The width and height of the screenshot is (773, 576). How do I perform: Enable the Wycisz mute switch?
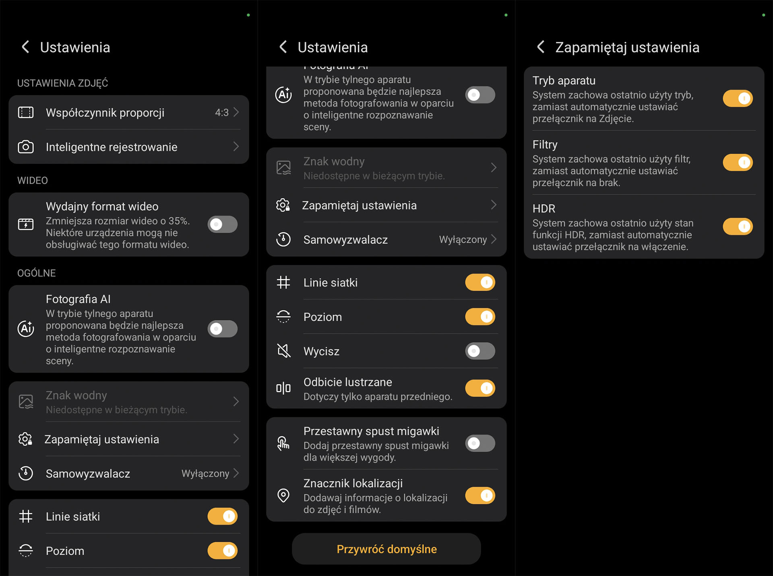click(480, 351)
